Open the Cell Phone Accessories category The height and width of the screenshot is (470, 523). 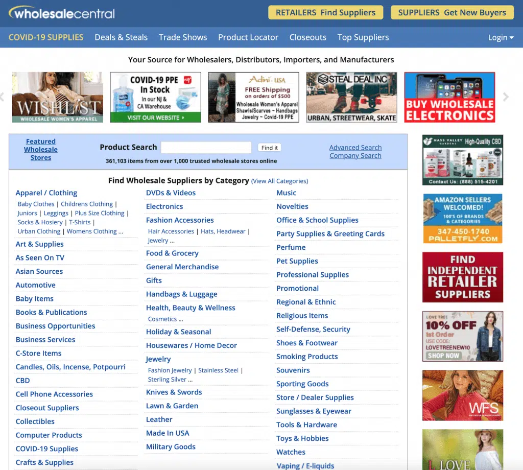(x=54, y=394)
